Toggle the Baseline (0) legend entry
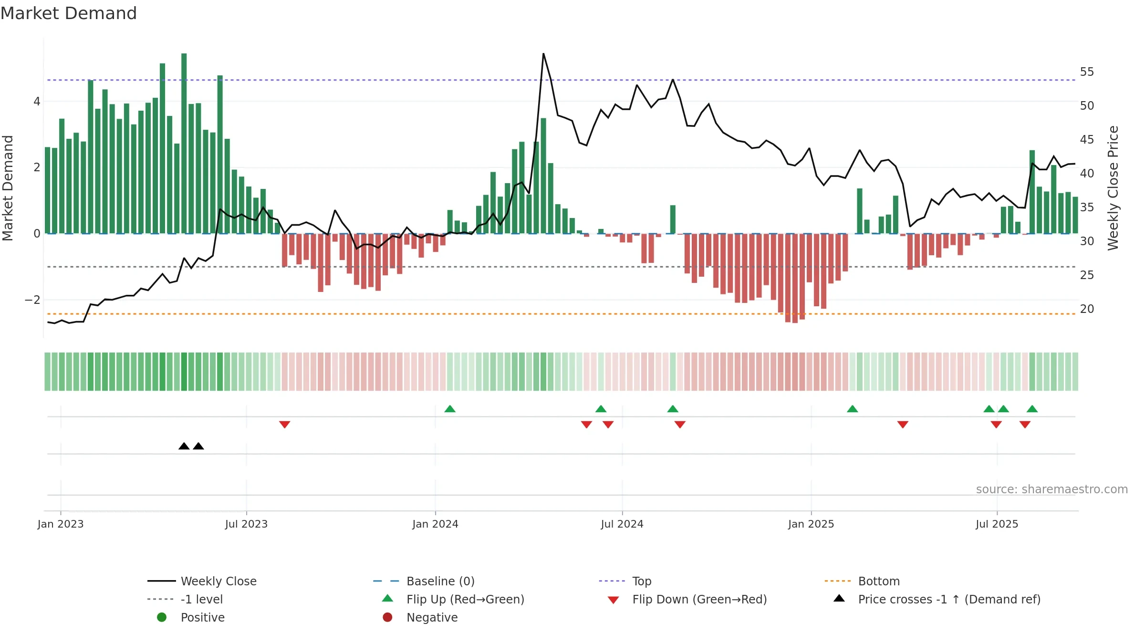Viewport: 1145px width, 644px height. 424,581
